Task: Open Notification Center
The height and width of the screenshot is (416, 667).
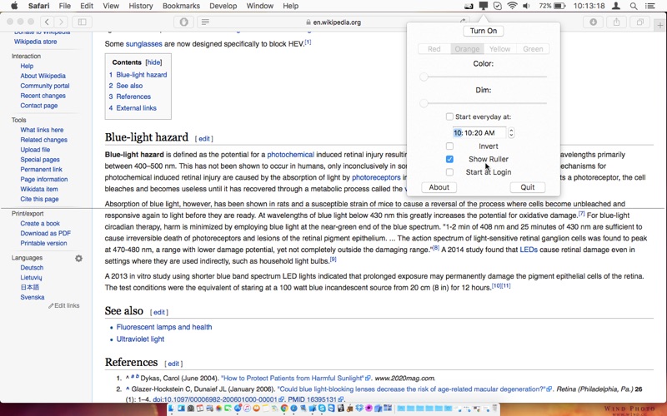Action: pos(649,6)
